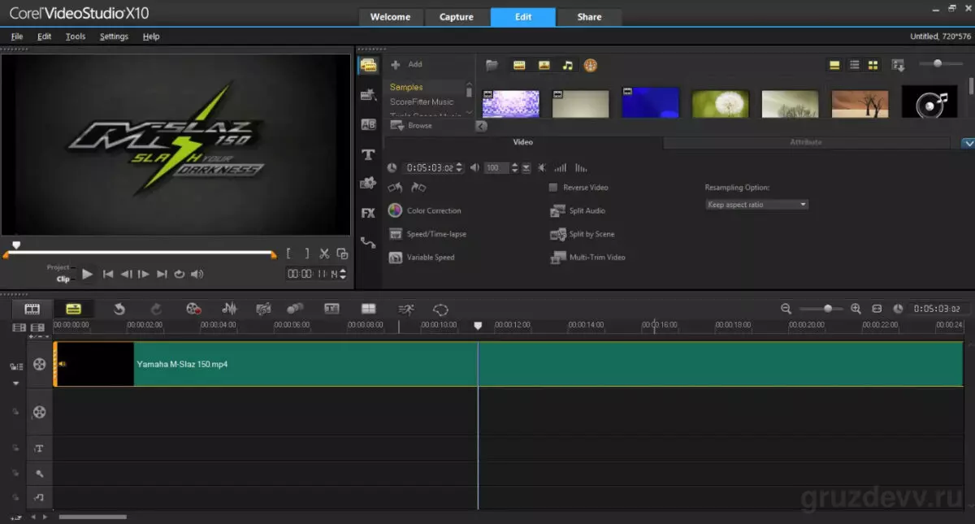The width and height of the screenshot is (975, 524).
Task: Open the Sound Mixer icon
Action: click(230, 309)
